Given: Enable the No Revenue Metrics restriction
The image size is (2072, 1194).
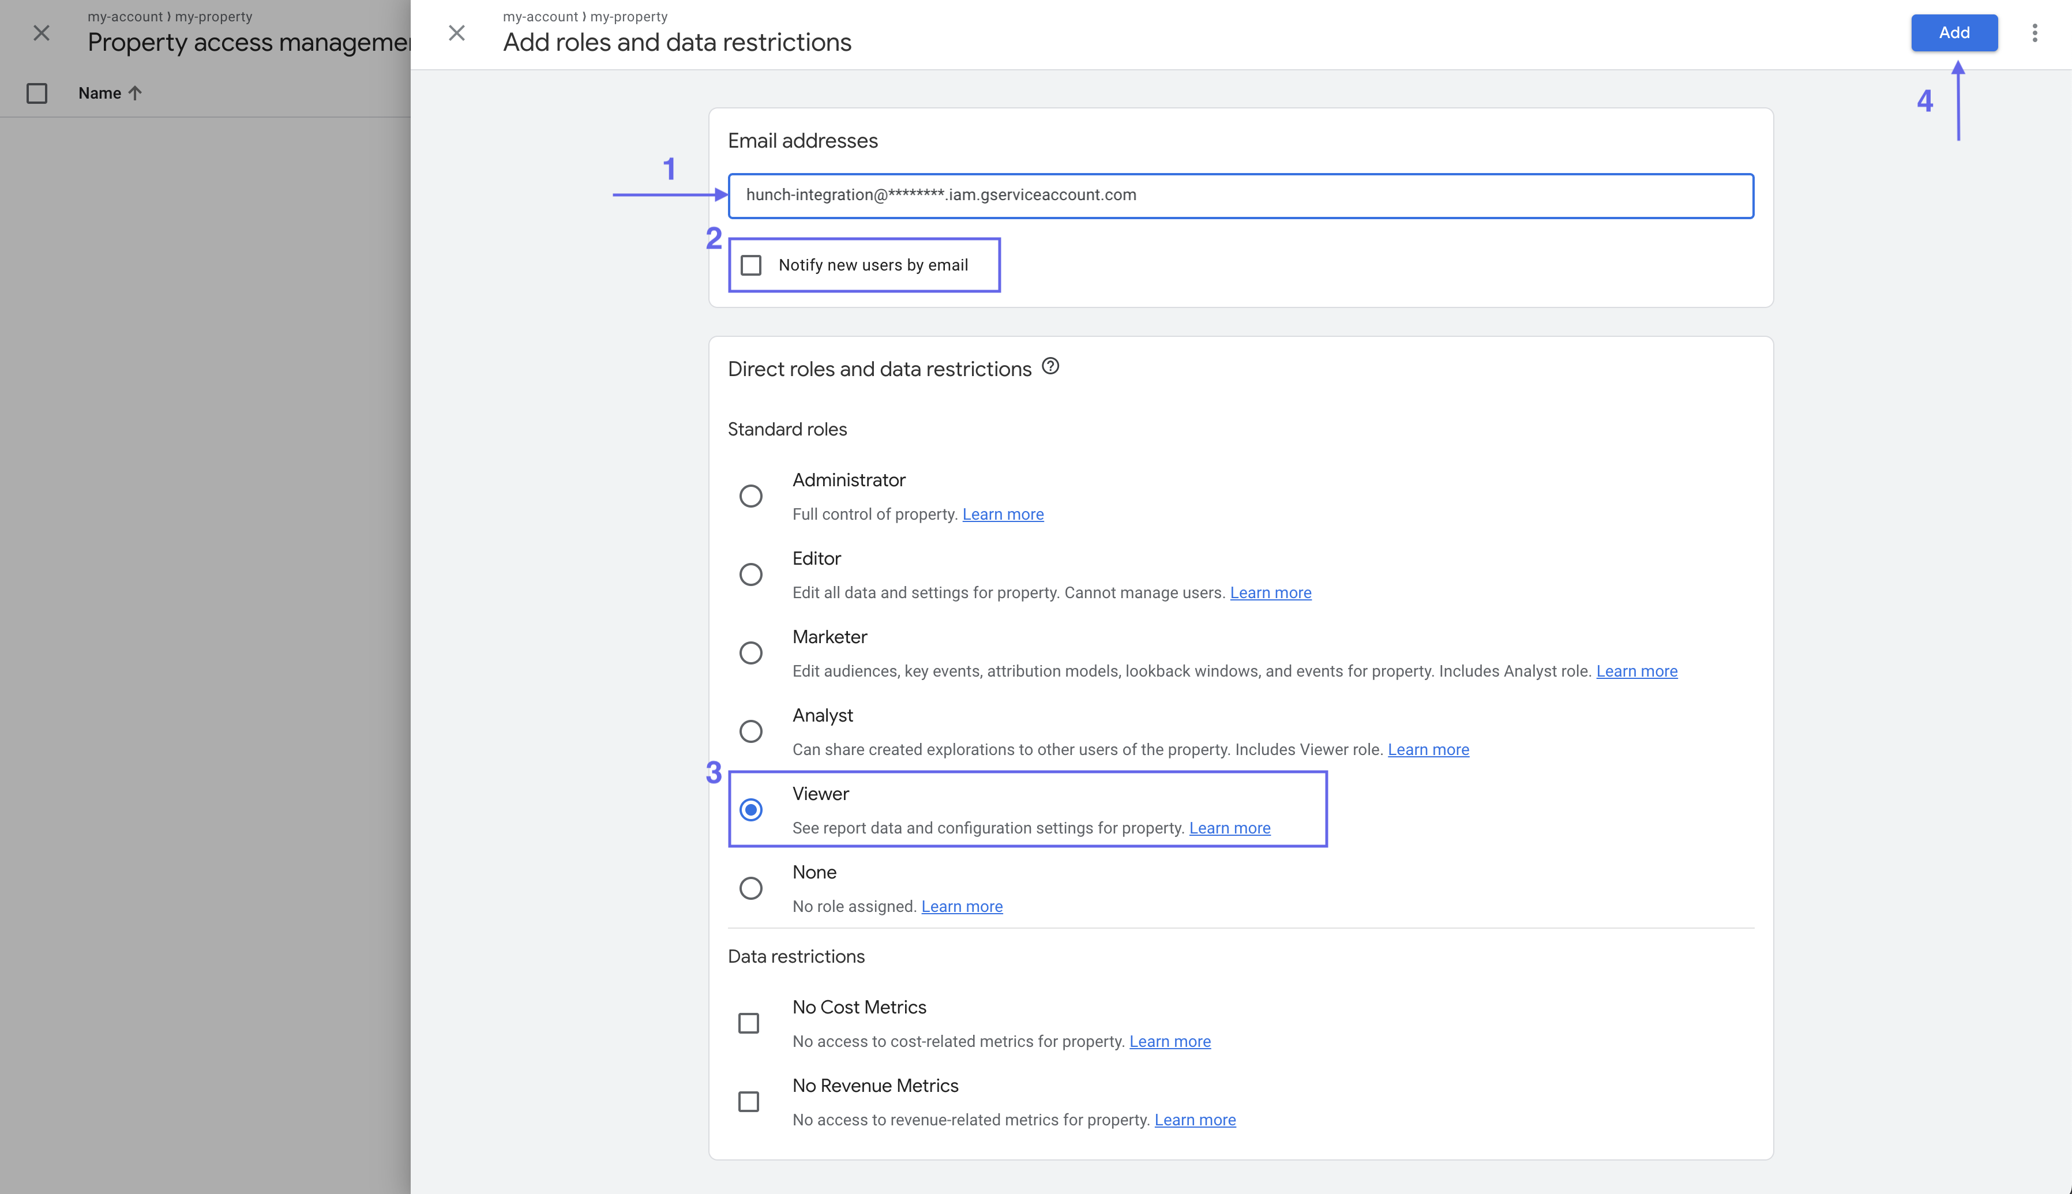Looking at the screenshot, I should pos(749,1101).
